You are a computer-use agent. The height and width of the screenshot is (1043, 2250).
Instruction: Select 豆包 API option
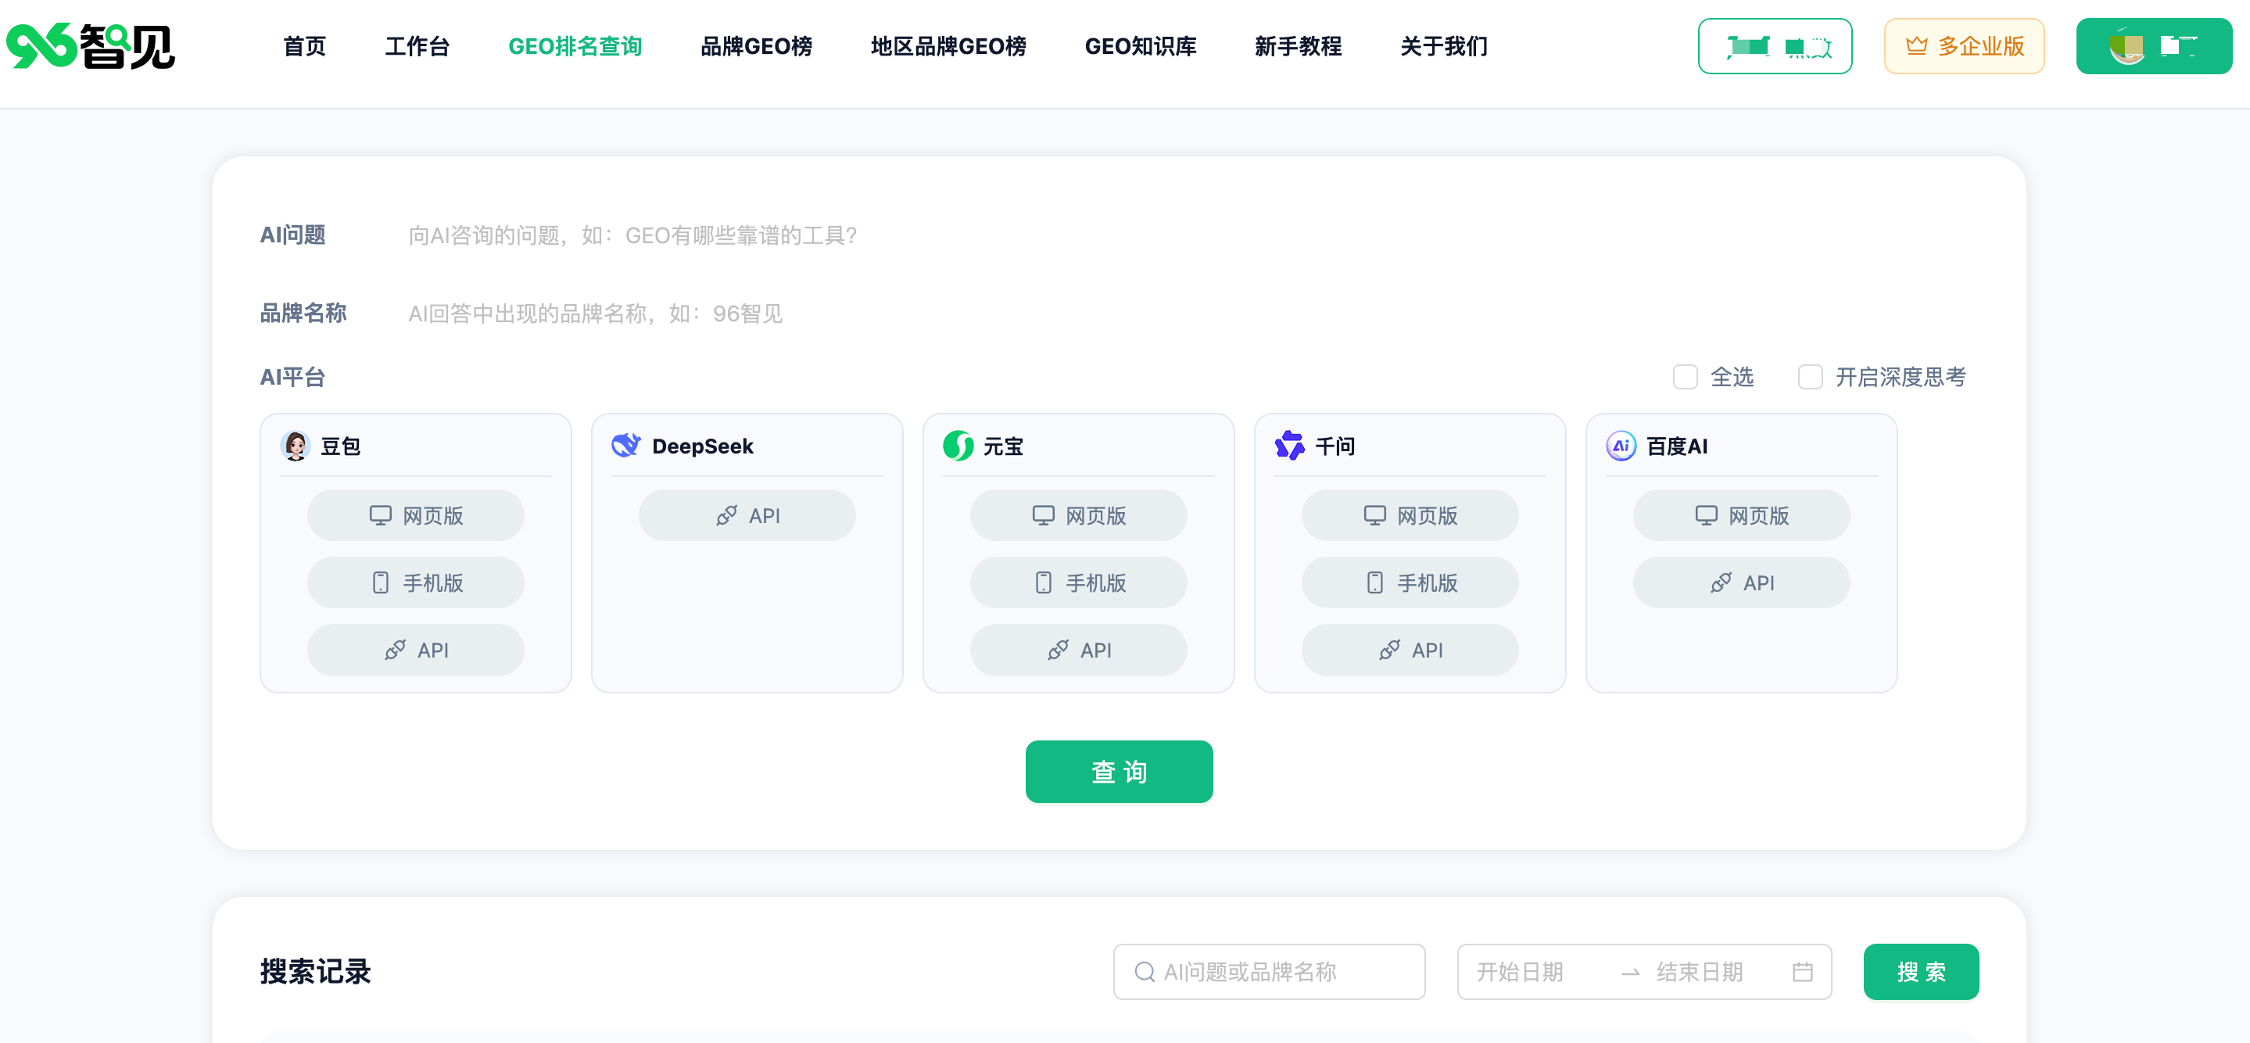tap(416, 650)
